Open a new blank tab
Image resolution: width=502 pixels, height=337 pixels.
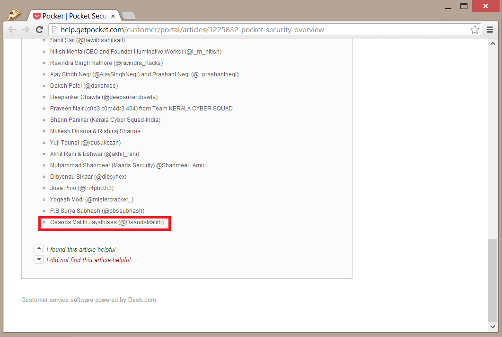coord(128,16)
